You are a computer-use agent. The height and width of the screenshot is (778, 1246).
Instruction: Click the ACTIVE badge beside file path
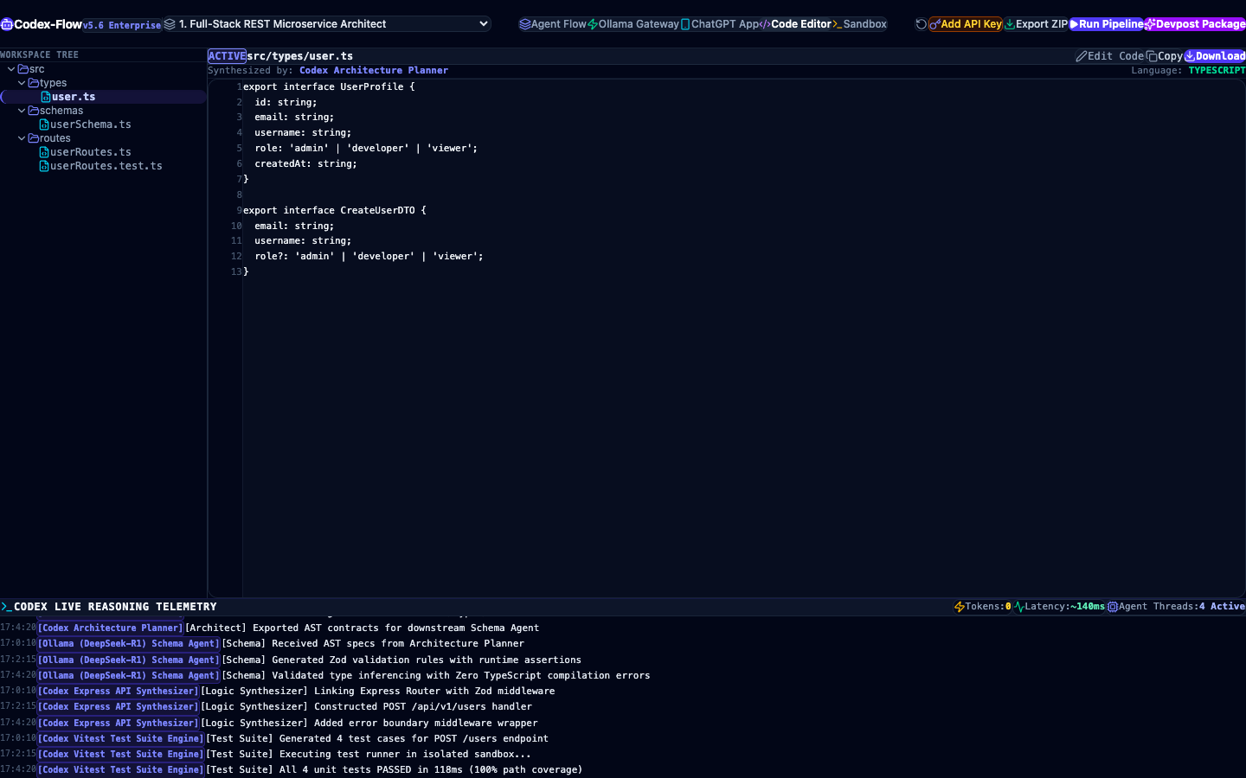point(227,56)
